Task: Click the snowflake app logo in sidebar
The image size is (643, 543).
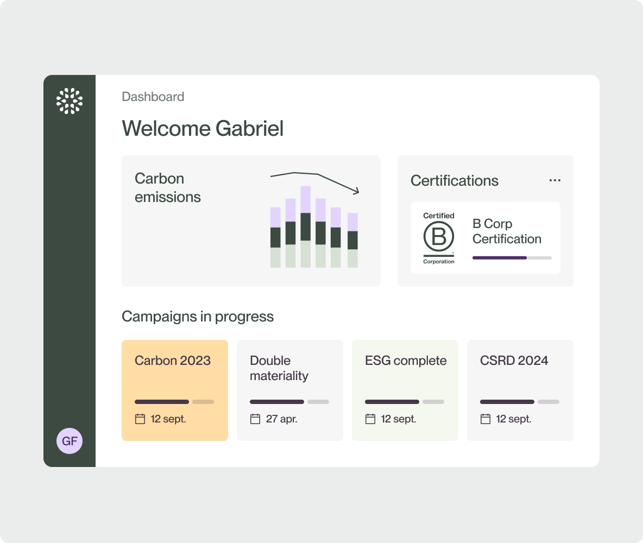Action: (x=70, y=101)
